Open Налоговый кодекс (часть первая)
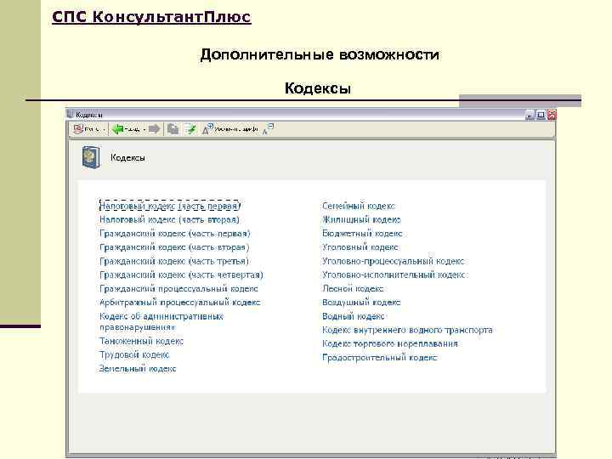The image size is (612, 459). pyautogui.click(x=170, y=206)
